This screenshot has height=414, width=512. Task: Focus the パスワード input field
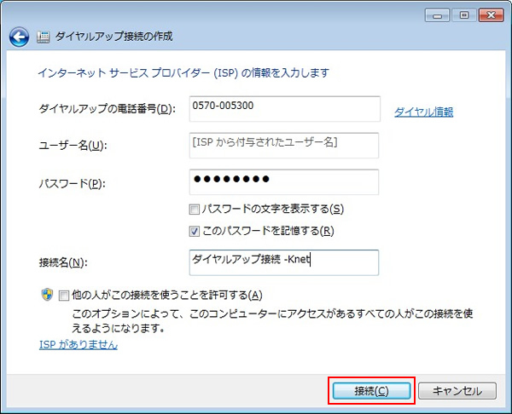point(284,182)
